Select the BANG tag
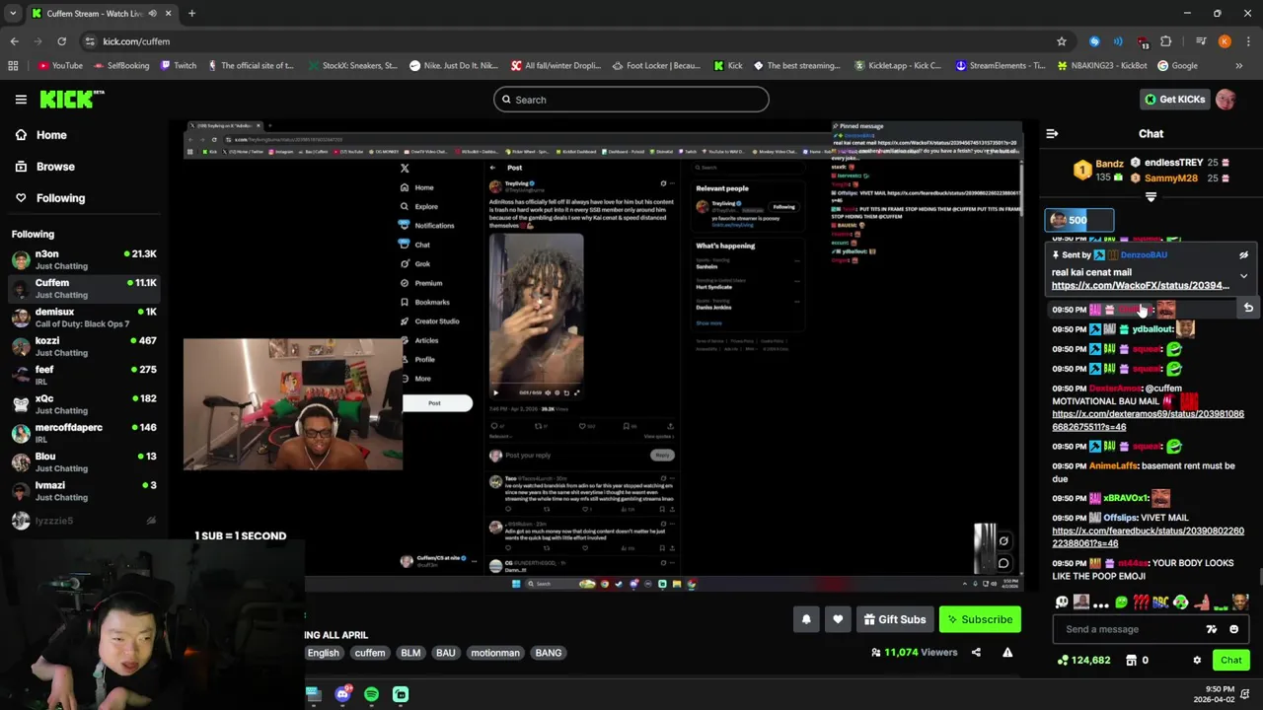Viewport: 1263px width, 710px height. click(549, 653)
